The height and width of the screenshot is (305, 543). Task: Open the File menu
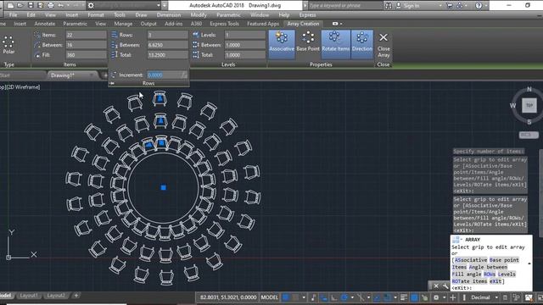tap(14, 15)
